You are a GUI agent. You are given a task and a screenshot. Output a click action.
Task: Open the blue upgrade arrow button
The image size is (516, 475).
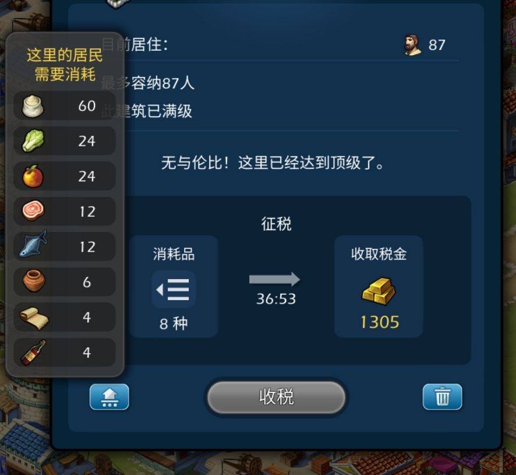coord(109,397)
